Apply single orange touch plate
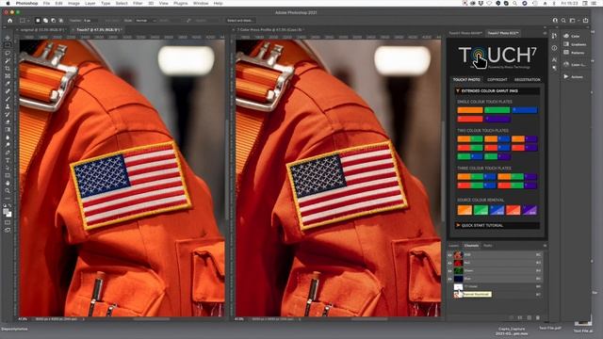This screenshot has height=339, width=603. point(470,110)
